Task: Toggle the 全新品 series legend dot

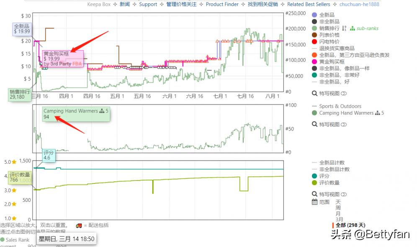Action: [314, 15]
